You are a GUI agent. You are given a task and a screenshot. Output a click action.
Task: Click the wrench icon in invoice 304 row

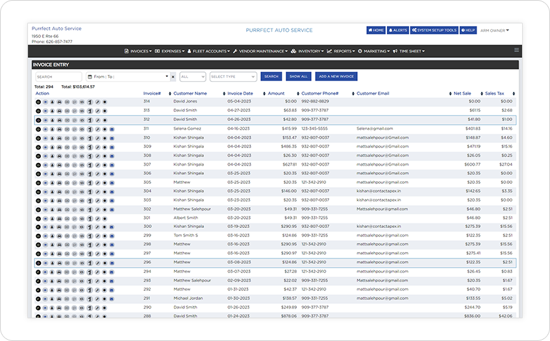(x=97, y=192)
